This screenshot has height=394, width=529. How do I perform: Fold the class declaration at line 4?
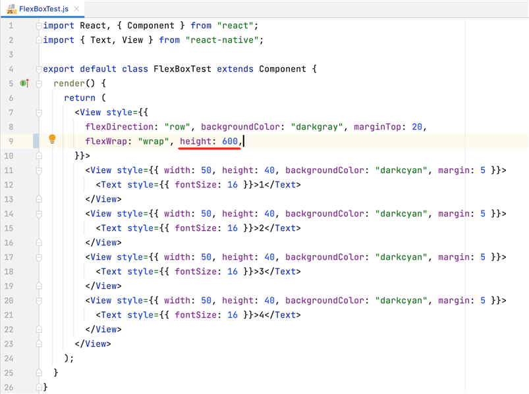pos(40,69)
